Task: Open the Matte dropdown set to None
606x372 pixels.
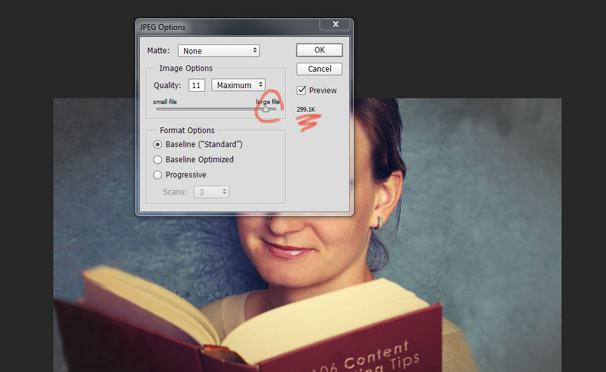Action: tap(219, 51)
